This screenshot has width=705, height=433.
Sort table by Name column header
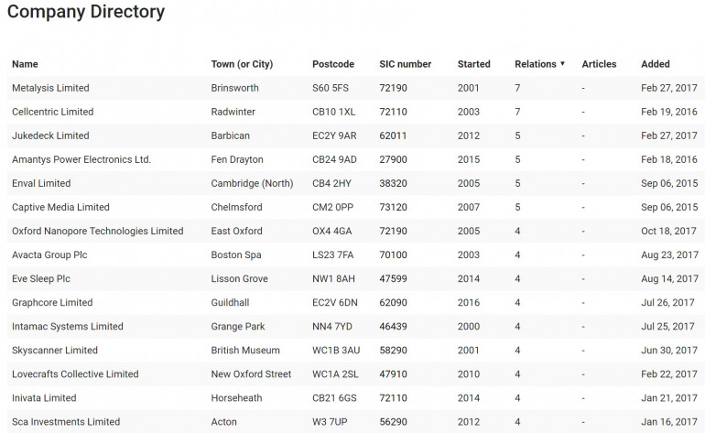click(x=25, y=64)
